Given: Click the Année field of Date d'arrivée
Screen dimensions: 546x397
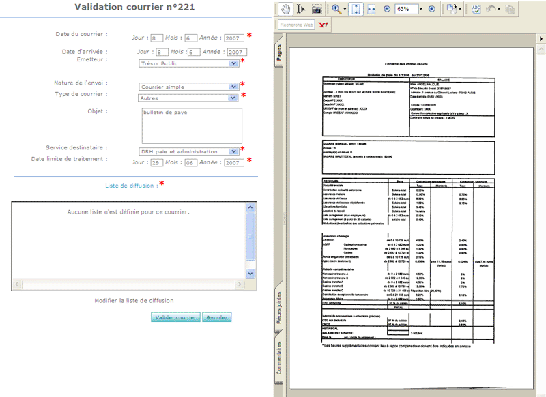Looking at the screenshot, I should point(237,52).
